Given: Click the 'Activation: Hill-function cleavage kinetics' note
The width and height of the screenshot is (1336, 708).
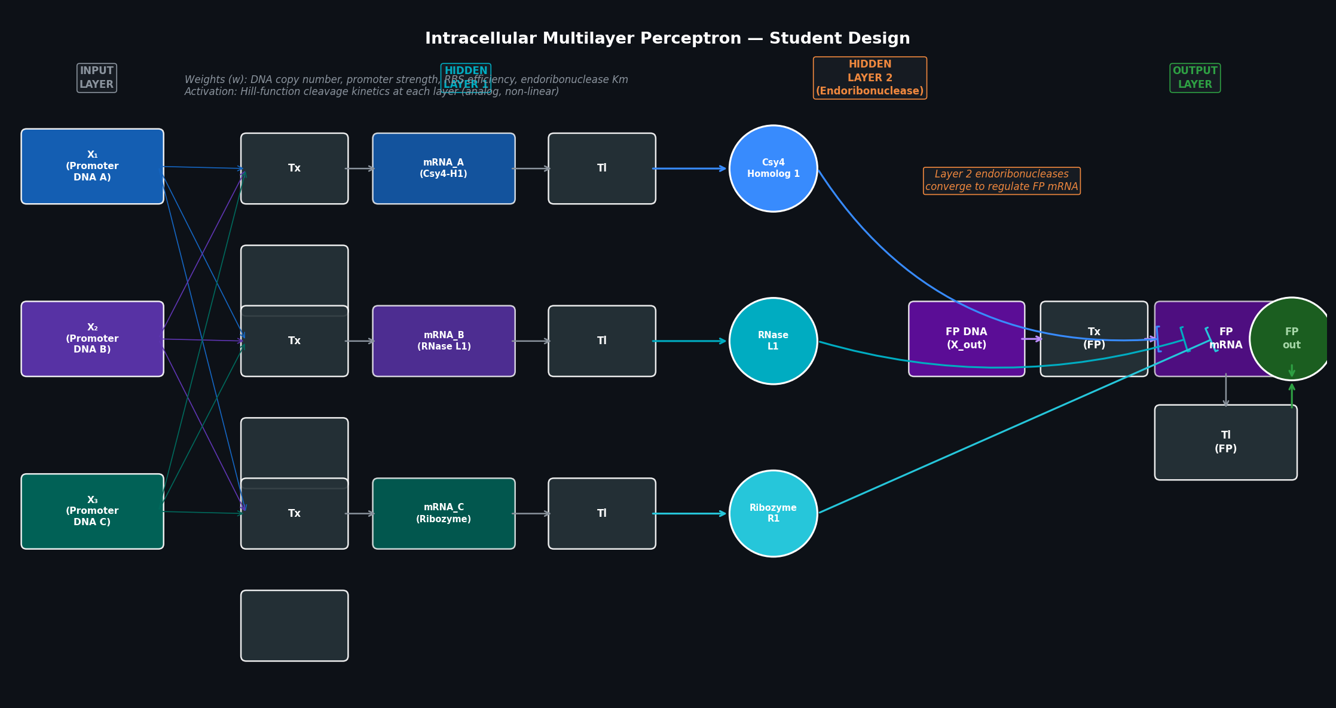Looking at the screenshot, I should [x=372, y=91].
